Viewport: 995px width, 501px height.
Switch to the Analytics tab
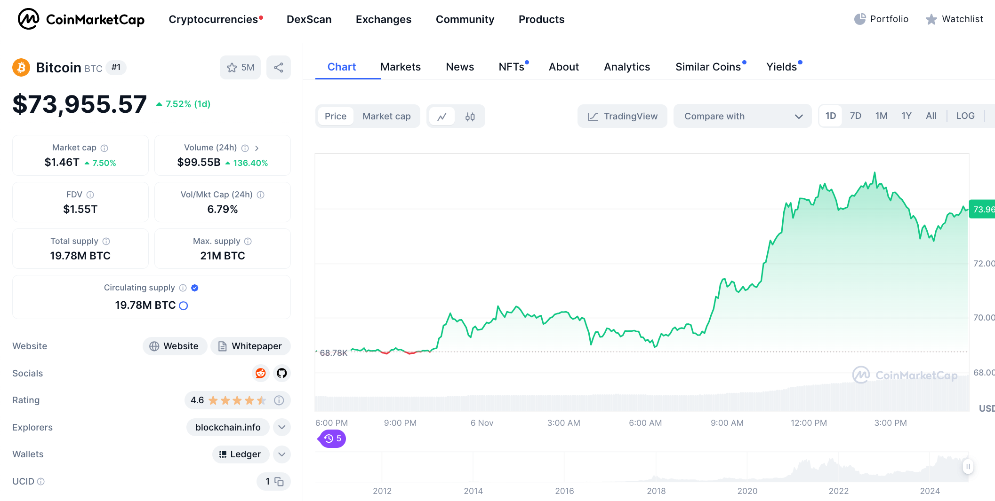(x=627, y=67)
